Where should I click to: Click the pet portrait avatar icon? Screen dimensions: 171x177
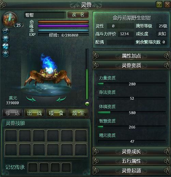point(10,19)
